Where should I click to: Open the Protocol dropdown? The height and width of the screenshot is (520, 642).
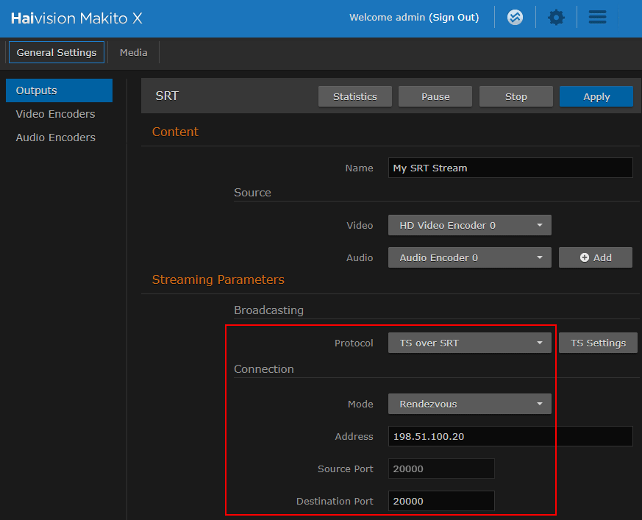[469, 343]
